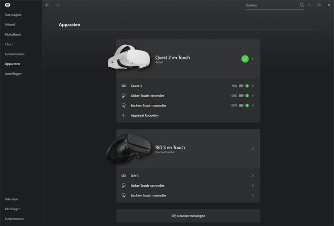Open the Rift S row chevron
The image size is (334, 226).
tap(253, 176)
